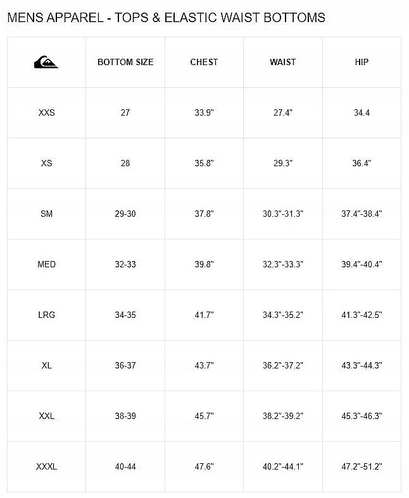Select chest measurement 41.7" cell
Viewport: 409px width, 498px height.
[x=204, y=315]
